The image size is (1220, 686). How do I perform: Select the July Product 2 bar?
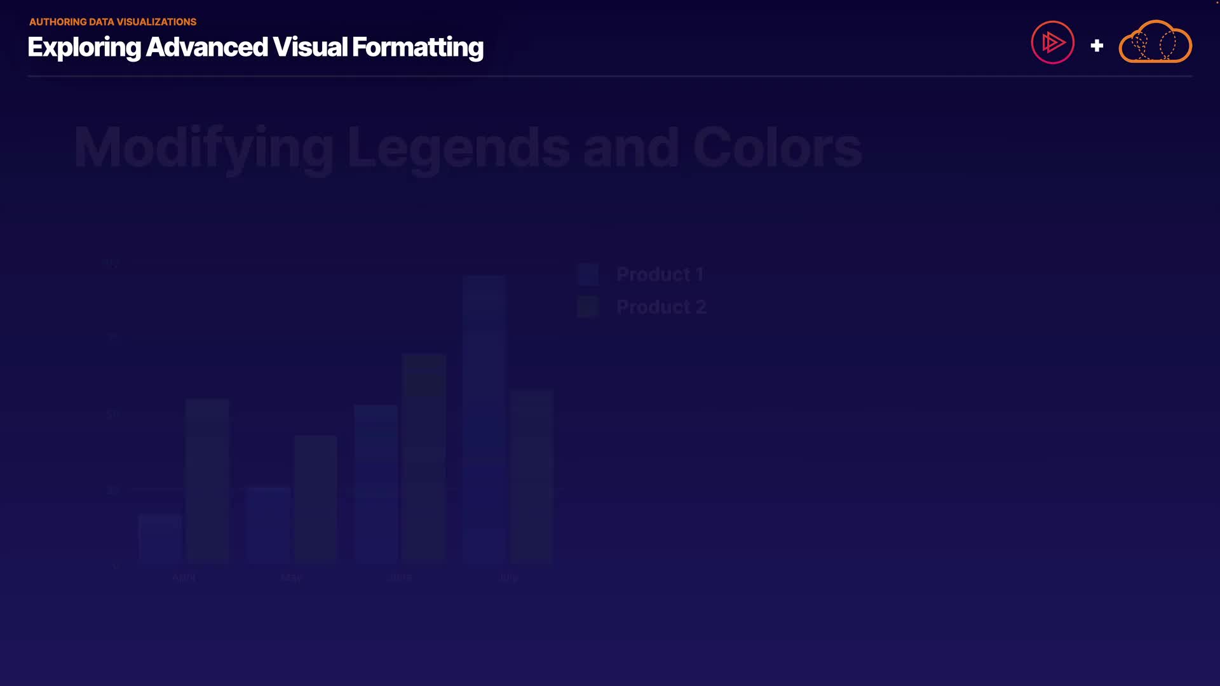(x=532, y=476)
